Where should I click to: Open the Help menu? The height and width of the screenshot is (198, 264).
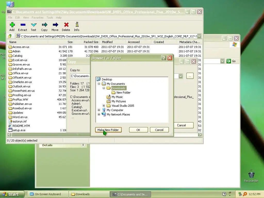59,18
